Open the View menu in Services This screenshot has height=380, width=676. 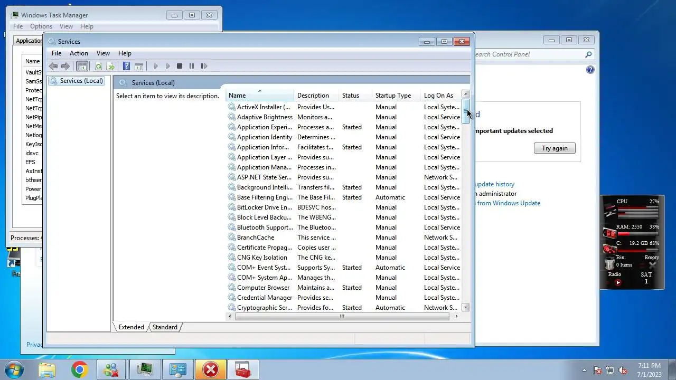click(103, 53)
